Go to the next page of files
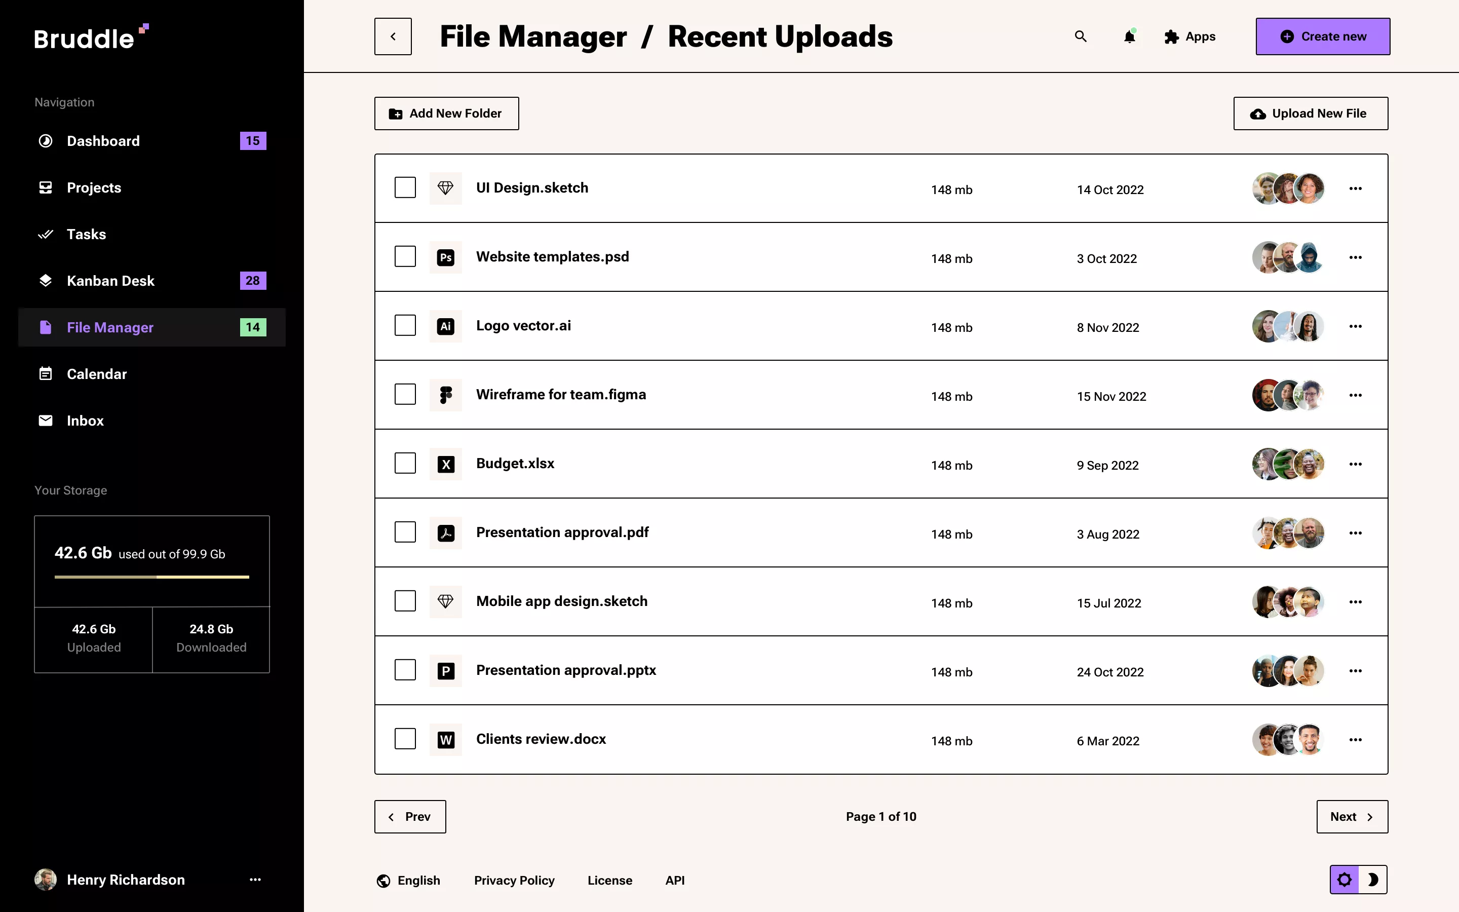Viewport: 1459px width, 912px height. point(1352,816)
